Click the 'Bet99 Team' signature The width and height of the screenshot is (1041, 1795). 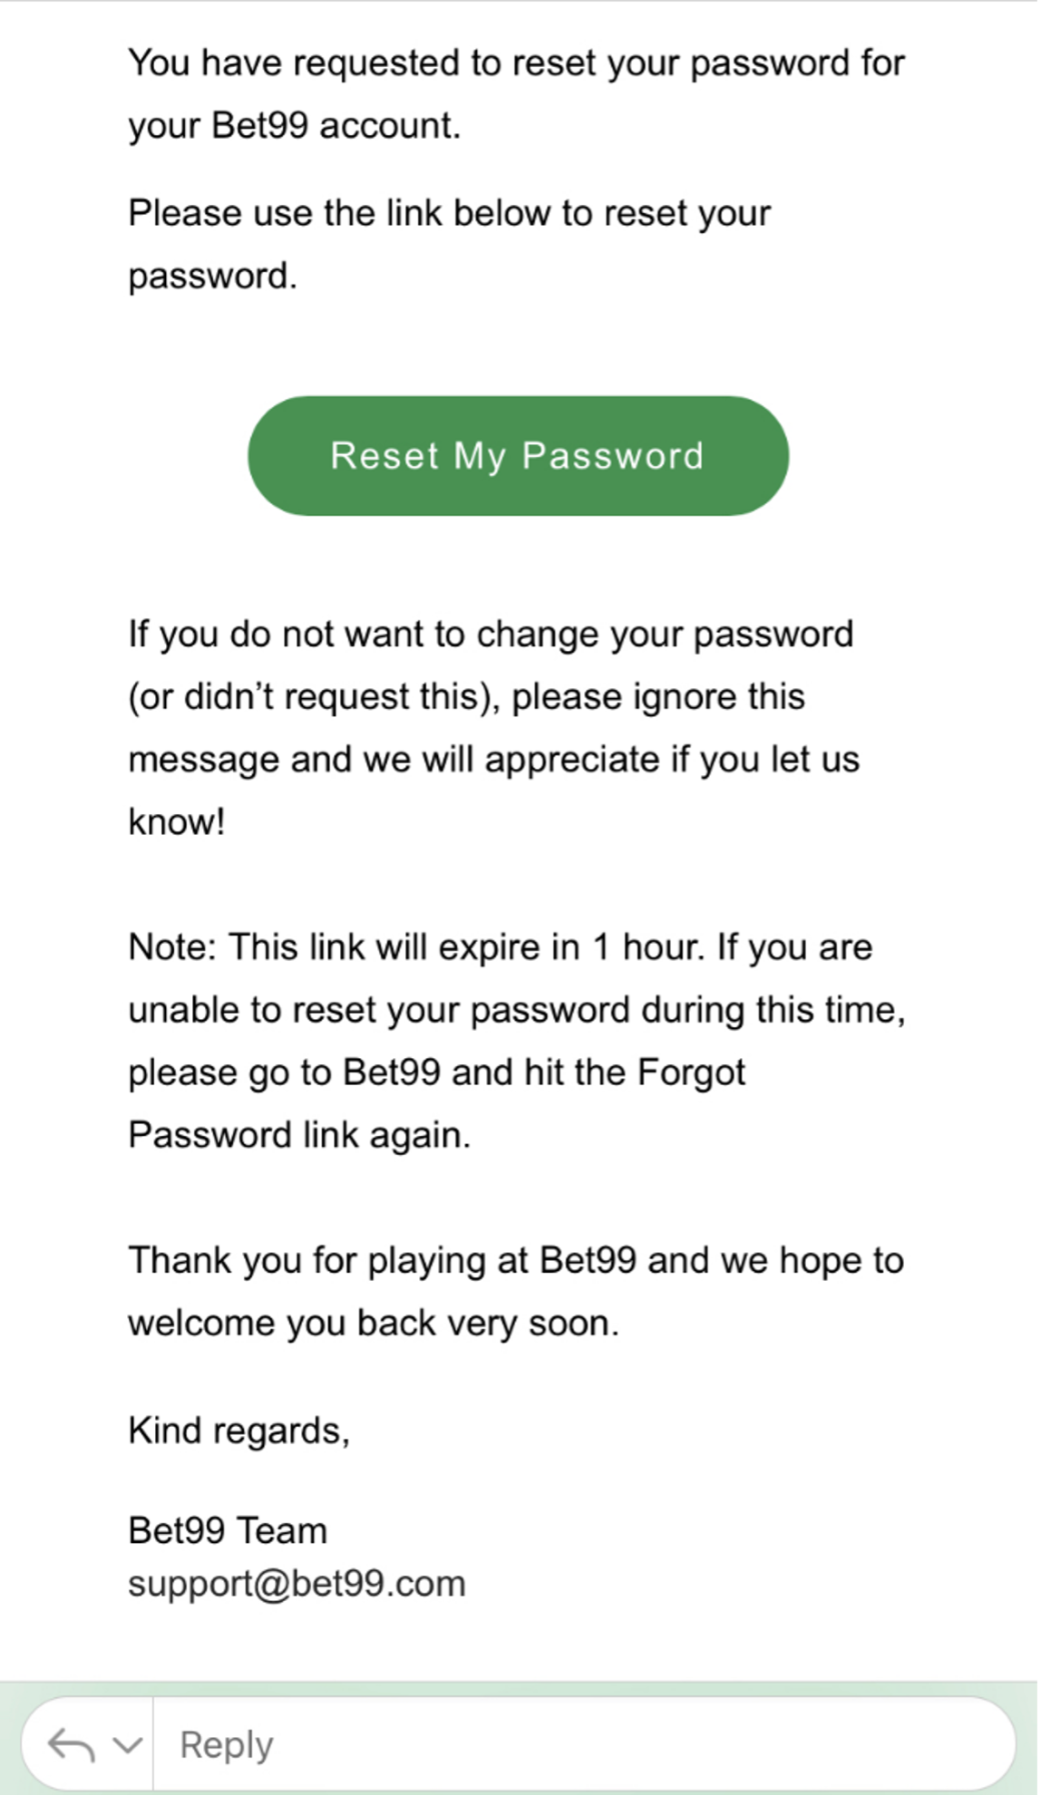click(228, 1530)
